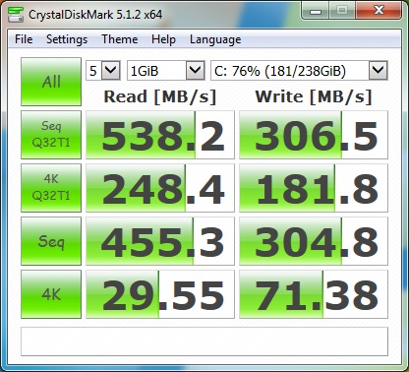409x372 pixels.
Task: Open the Help menu
Action: 163,39
